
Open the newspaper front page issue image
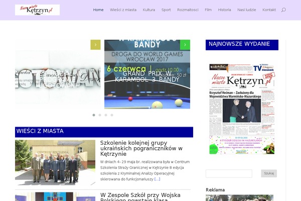pyautogui.click(x=242, y=109)
